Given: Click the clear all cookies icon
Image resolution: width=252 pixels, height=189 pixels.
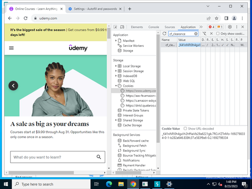Looking at the screenshot, I should click(204, 34).
